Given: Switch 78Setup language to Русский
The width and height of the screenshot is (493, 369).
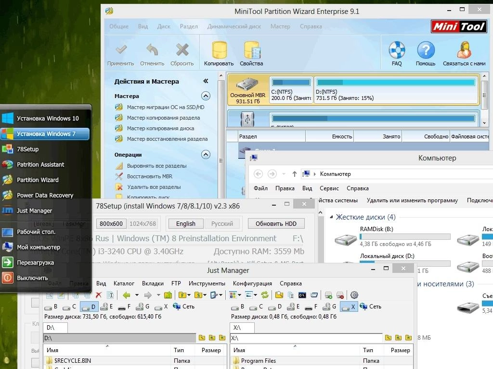Looking at the screenshot, I should [222, 224].
